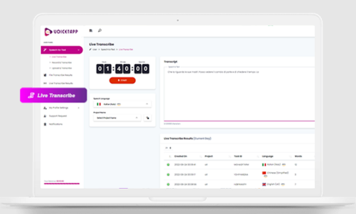Download the Chinese (Simplified) result

click(x=168, y=174)
